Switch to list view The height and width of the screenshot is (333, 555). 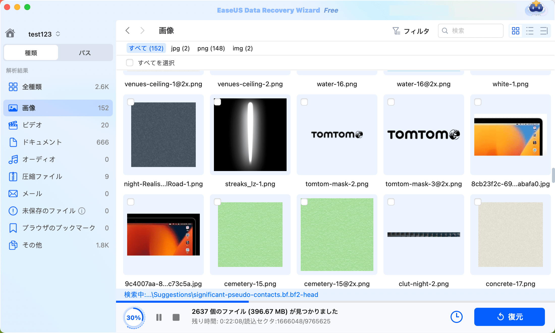click(530, 31)
